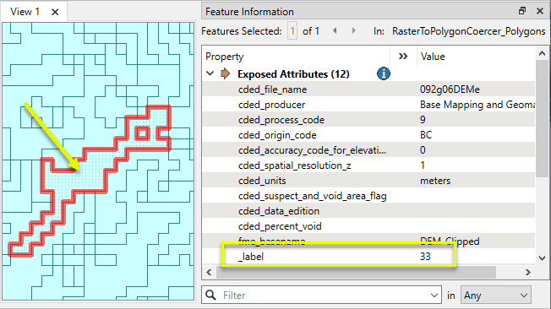Click the orange Exposed Attributes arrow icon

coord(226,73)
